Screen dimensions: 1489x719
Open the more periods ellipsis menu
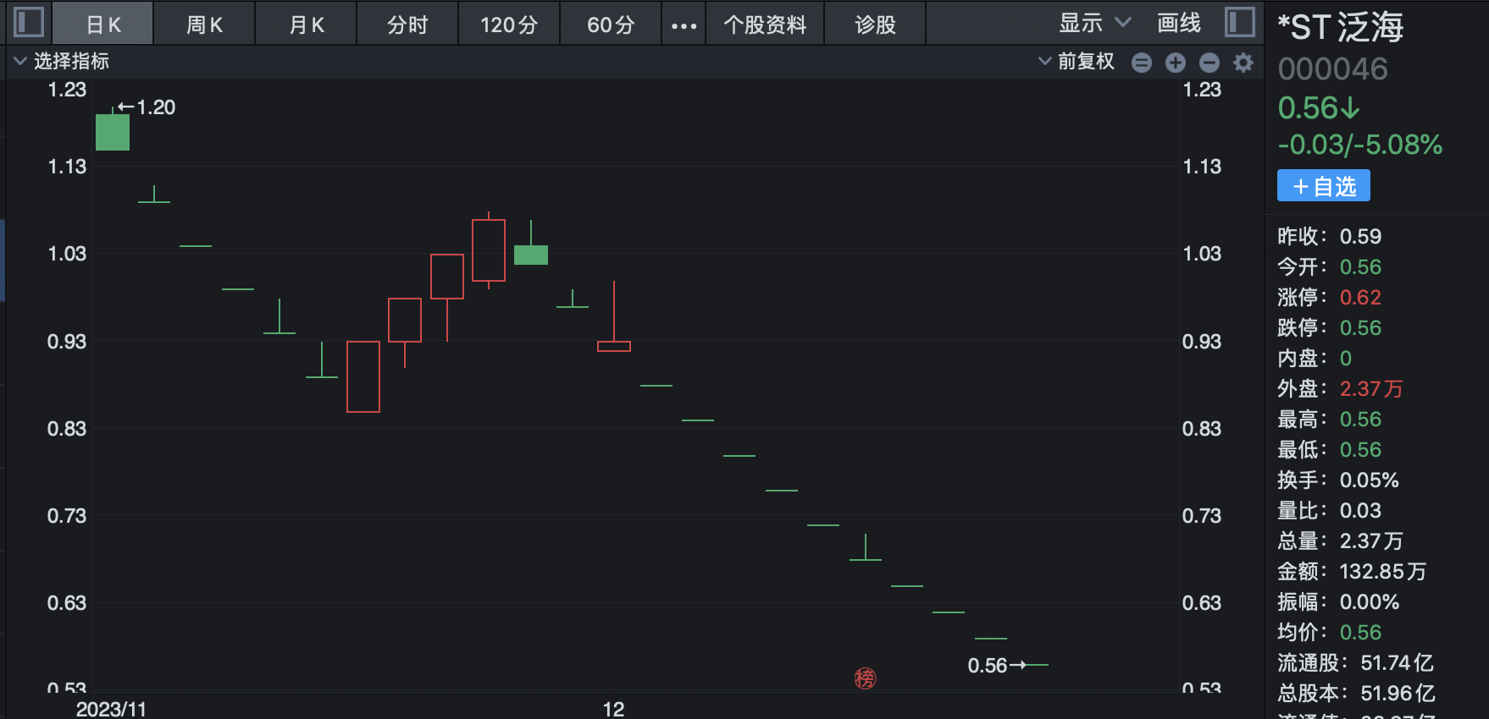(x=684, y=25)
